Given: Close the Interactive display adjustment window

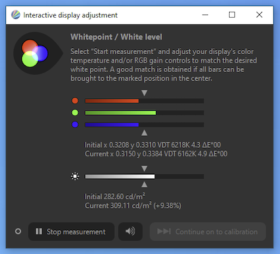Looking at the screenshot, I should click(x=260, y=15).
